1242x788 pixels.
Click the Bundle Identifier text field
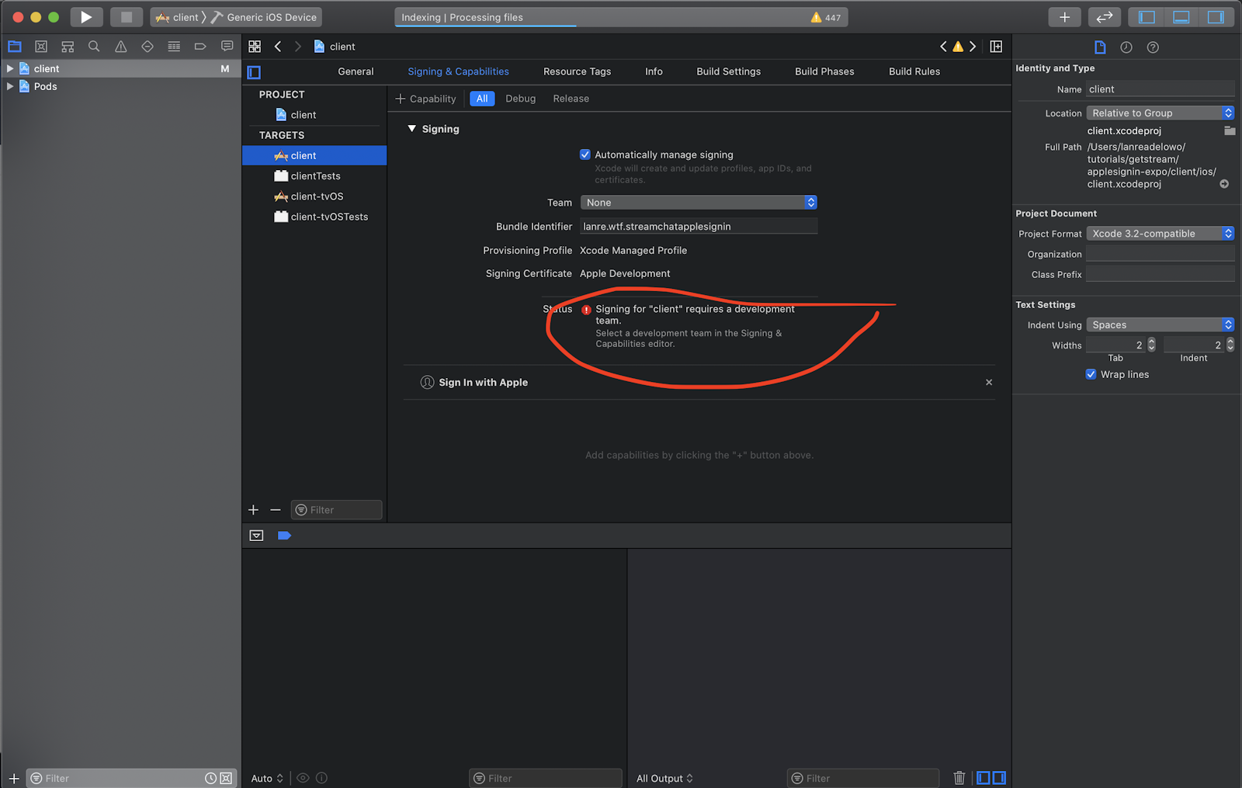(698, 227)
